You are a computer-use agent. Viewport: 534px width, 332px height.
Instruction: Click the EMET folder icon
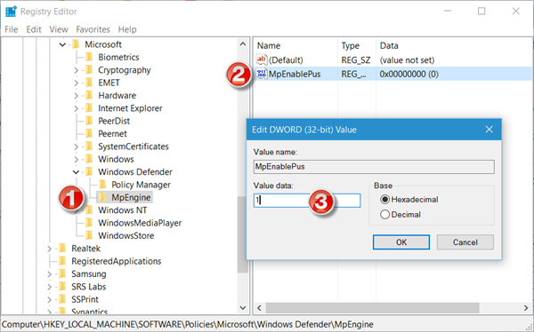tap(89, 83)
